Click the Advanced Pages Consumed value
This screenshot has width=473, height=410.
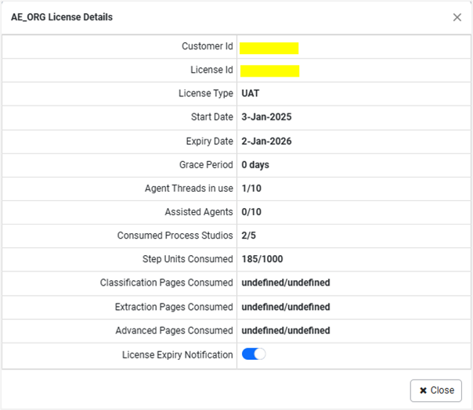285,330
